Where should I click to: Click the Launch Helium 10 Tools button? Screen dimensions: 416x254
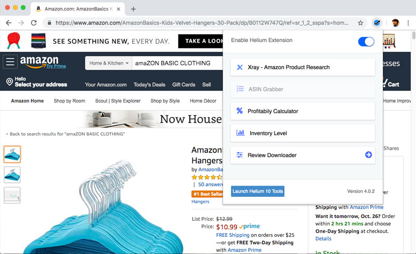tap(257, 192)
